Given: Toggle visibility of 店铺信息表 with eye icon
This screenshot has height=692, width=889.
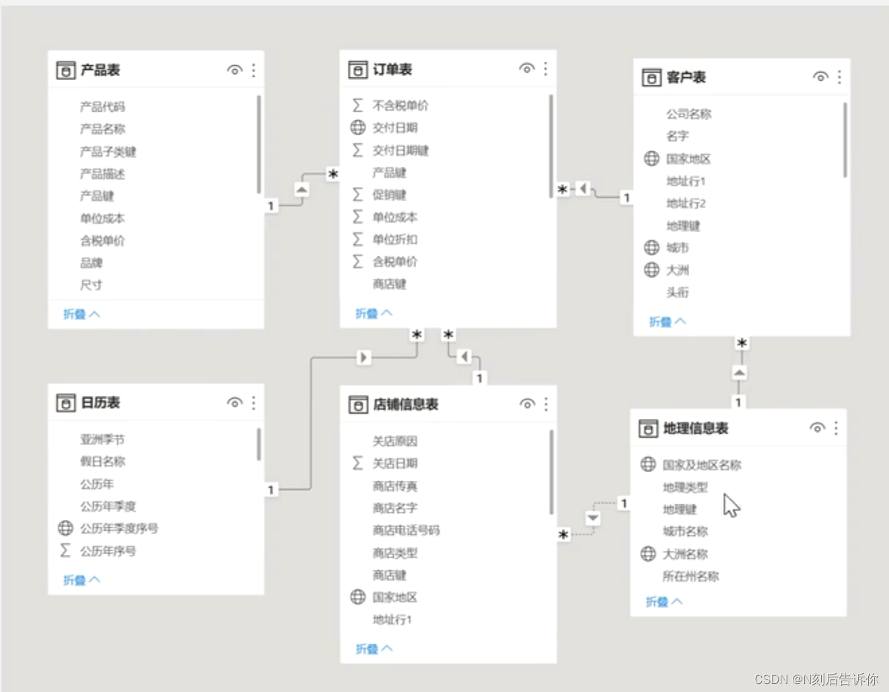Looking at the screenshot, I should point(527,404).
